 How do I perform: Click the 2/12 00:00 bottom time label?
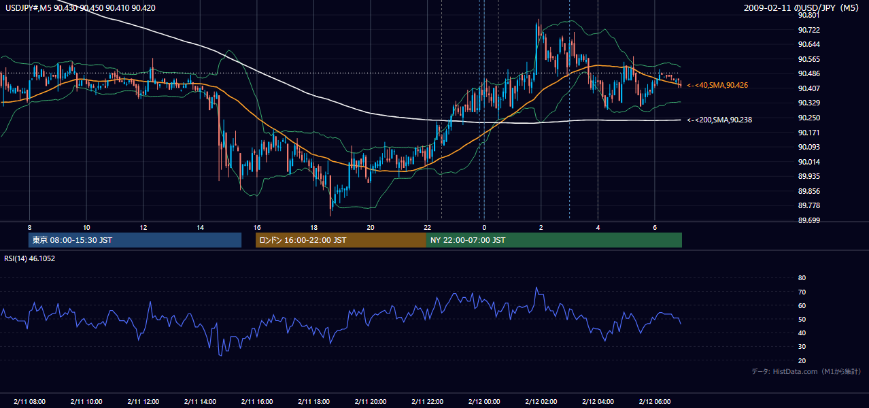483,402
